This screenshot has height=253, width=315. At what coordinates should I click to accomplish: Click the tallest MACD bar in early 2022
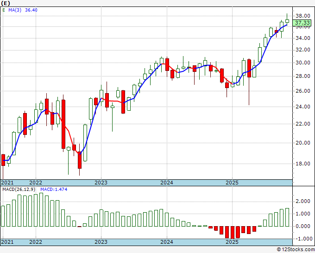(41, 209)
